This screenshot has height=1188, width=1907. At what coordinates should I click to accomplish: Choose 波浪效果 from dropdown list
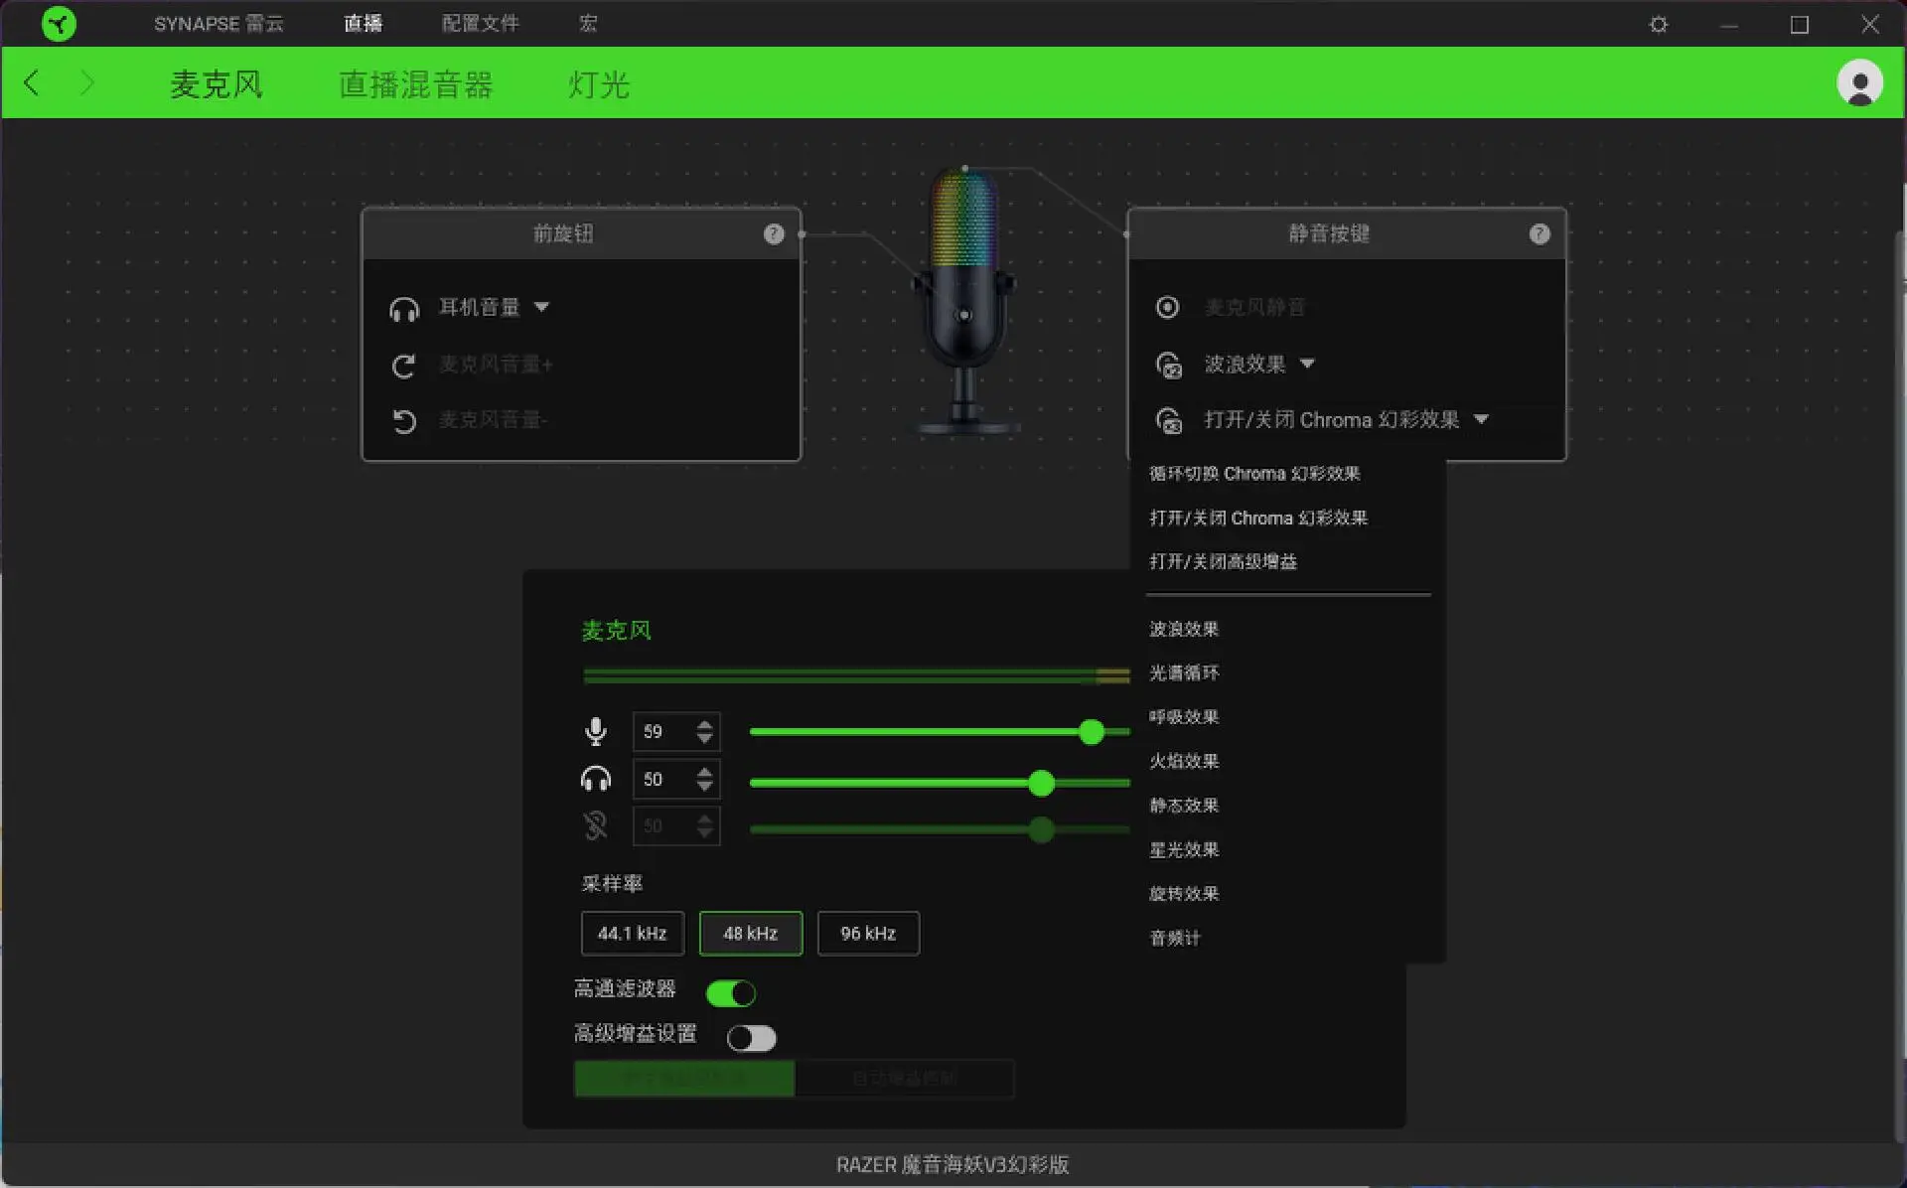[x=1184, y=629]
